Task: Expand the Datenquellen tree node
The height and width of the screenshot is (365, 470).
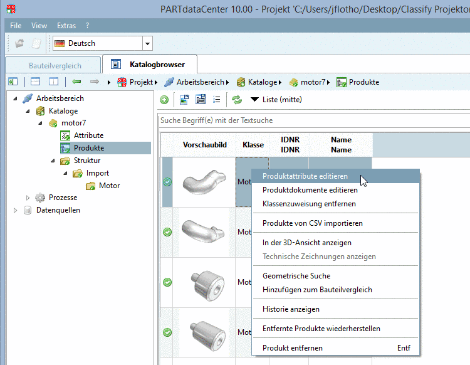Action: tap(15, 210)
